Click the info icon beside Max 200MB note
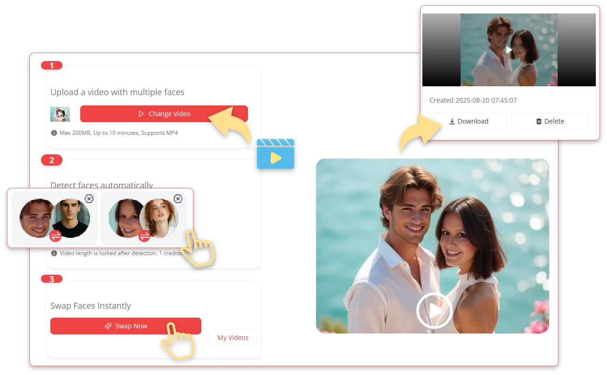 pyautogui.click(x=54, y=133)
